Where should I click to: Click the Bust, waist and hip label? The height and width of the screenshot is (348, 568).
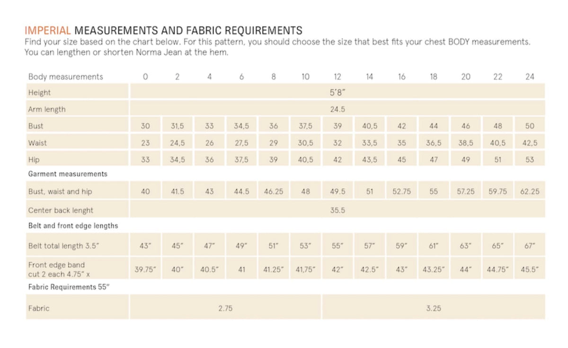coord(60,191)
